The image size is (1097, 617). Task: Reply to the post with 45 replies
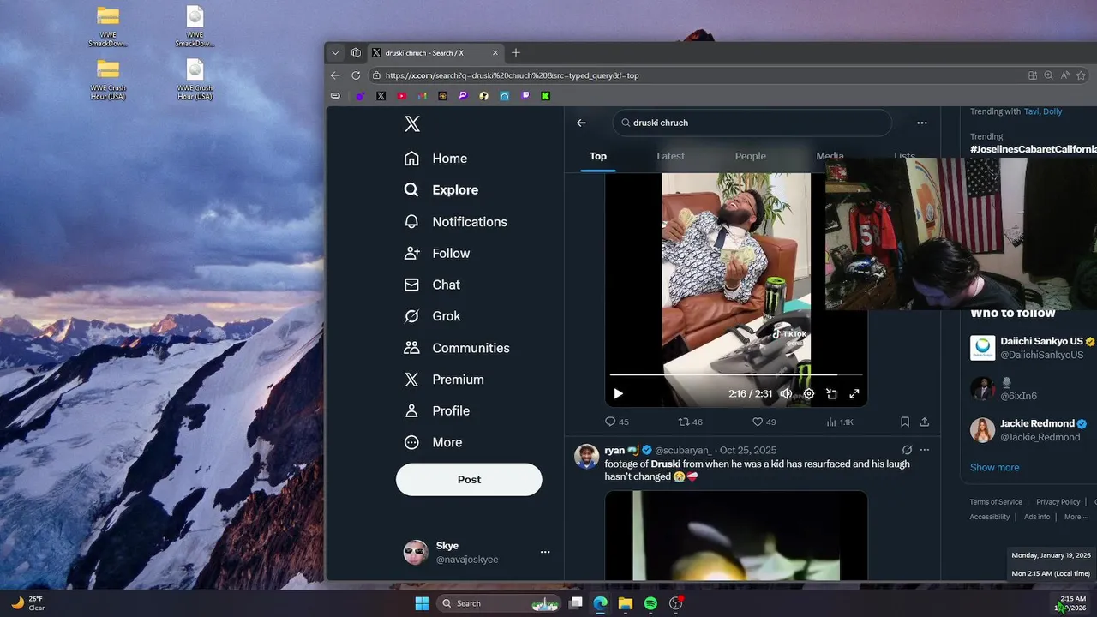(x=617, y=422)
